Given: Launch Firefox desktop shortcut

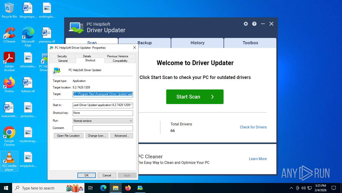Looking at the screenshot, I should click(9, 85).
